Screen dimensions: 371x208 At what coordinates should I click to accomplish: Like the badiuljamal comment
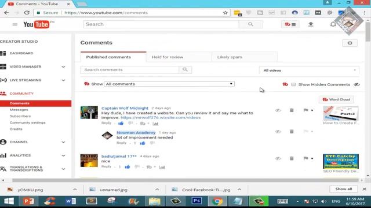click(x=128, y=167)
